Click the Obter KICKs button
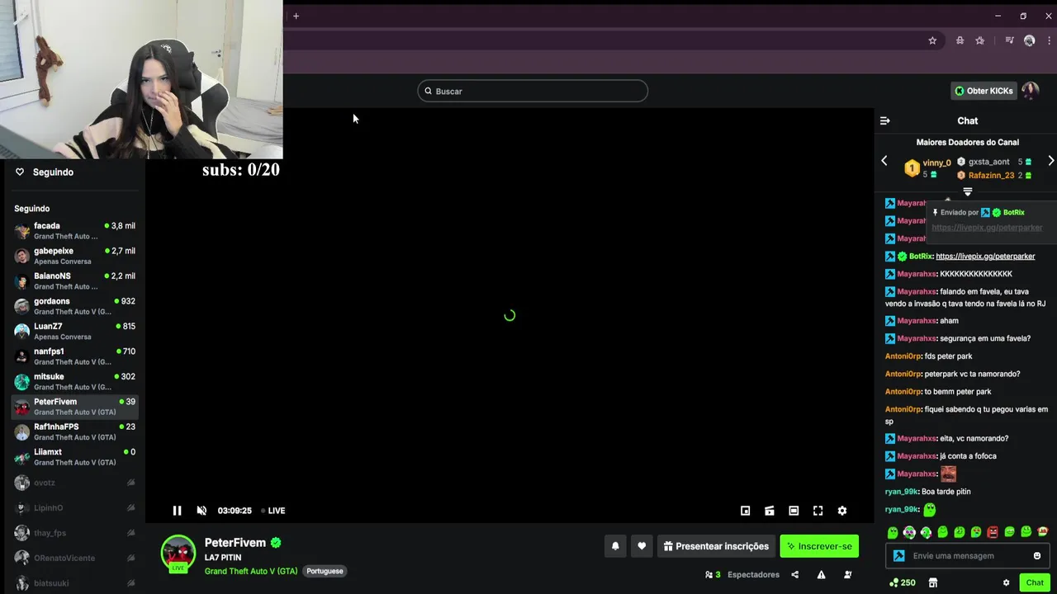The width and height of the screenshot is (1057, 594). 984,91
